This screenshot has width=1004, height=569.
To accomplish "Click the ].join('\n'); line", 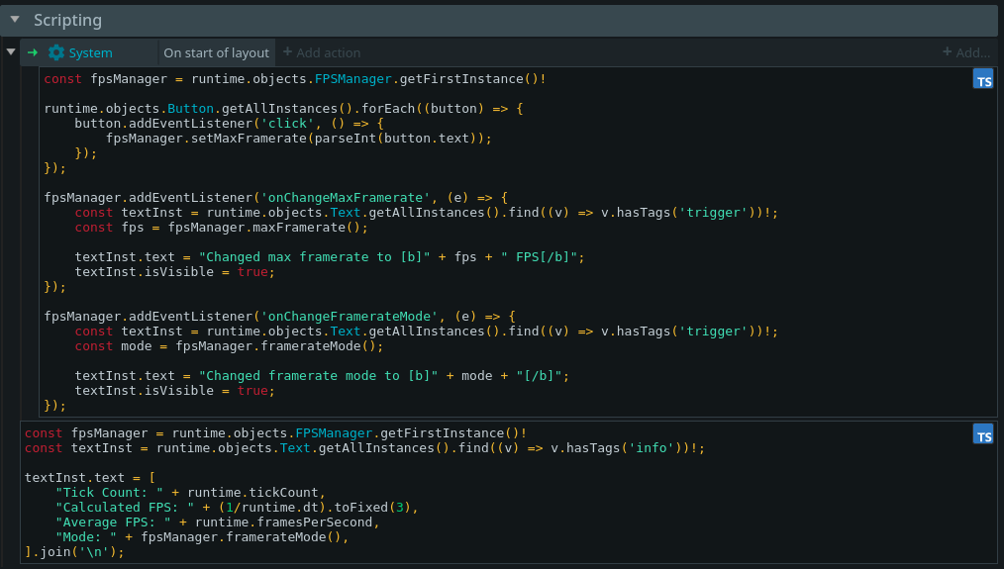I will pyautogui.click(x=74, y=551).
